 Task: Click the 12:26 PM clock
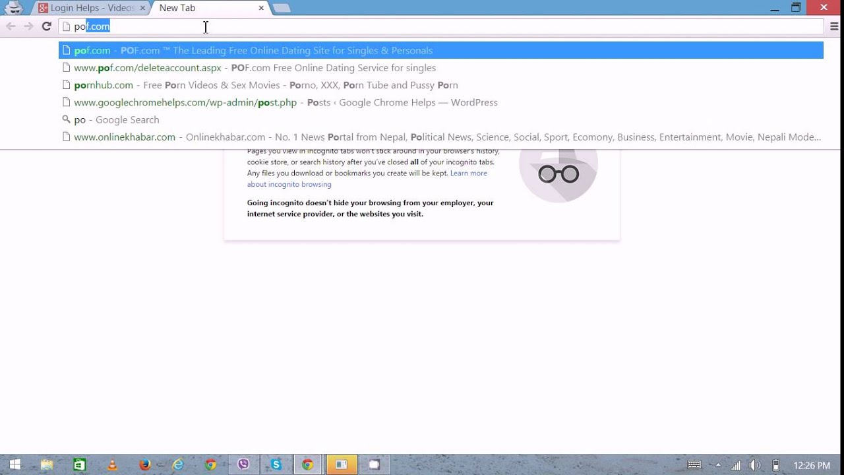point(812,465)
